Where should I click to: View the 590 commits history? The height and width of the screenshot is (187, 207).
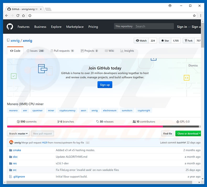27,122
